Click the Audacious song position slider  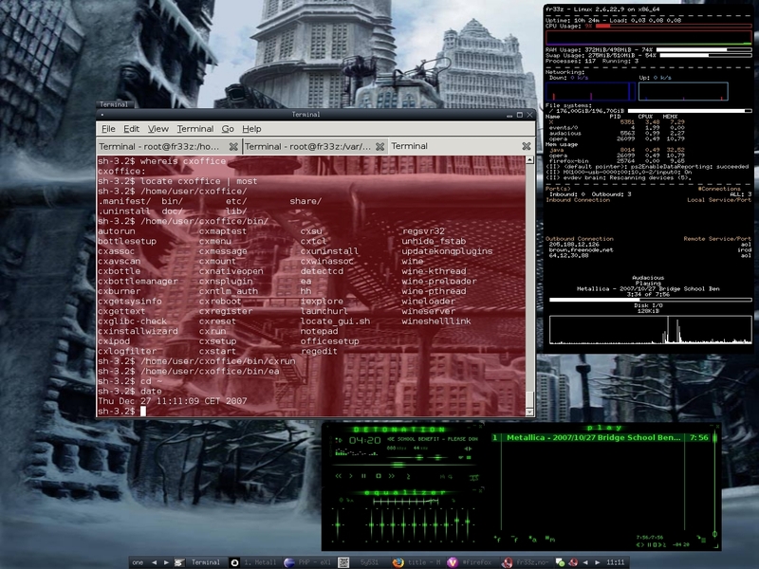tap(398, 465)
